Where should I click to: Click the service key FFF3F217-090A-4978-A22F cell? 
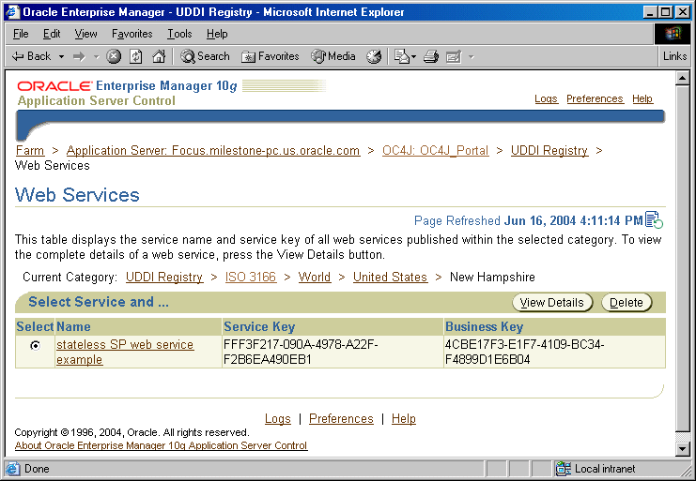[x=333, y=353]
